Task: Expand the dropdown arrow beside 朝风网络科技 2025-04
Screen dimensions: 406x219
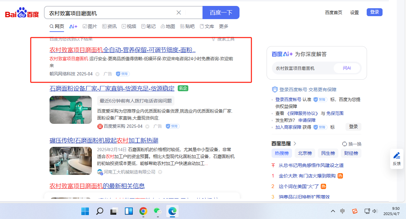Action: coord(97,74)
